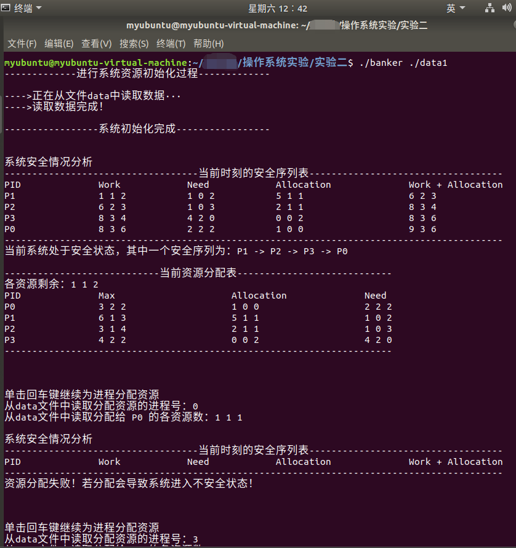
Task: Click the ./banker ./data1 command text
Action: (403, 63)
